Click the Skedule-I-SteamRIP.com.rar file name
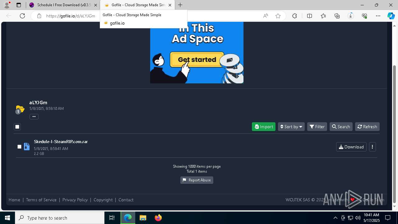The image size is (398, 224). [61, 142]
